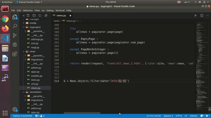The width and height of the screenshot is (211, 118).
Task: Create a new folder from explorer toolbar
Action: (34, 15)
